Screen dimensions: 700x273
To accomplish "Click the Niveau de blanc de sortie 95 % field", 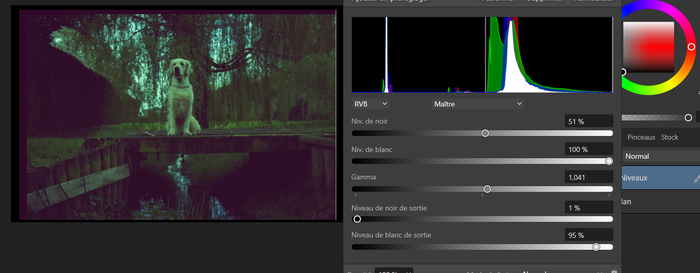I will coord(588,235).
